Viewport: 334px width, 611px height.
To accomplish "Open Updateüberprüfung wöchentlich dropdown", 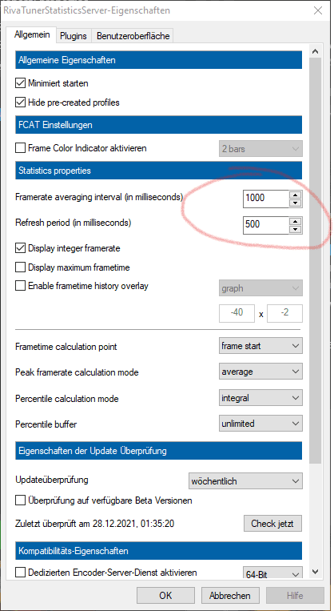I will click(x=245, y=480).
